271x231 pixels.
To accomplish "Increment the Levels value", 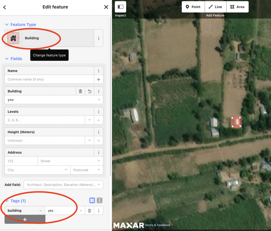I will (99, 120).
